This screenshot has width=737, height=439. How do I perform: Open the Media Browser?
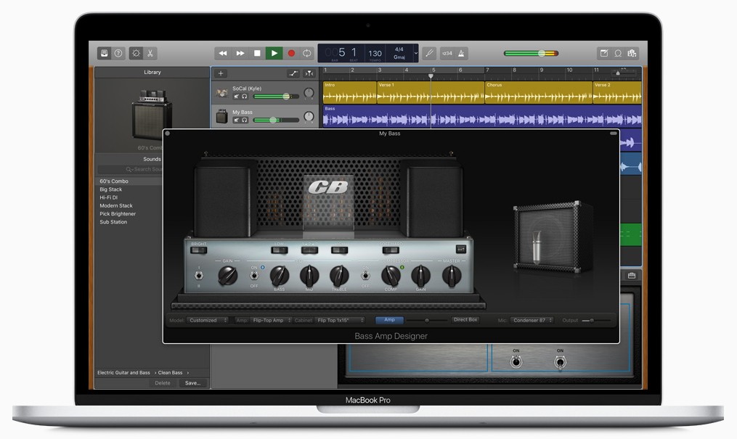click(632, 53)
